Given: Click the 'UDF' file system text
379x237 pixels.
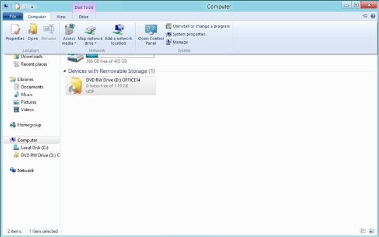Looking at the screenshot, I should [x=90, y=91].
